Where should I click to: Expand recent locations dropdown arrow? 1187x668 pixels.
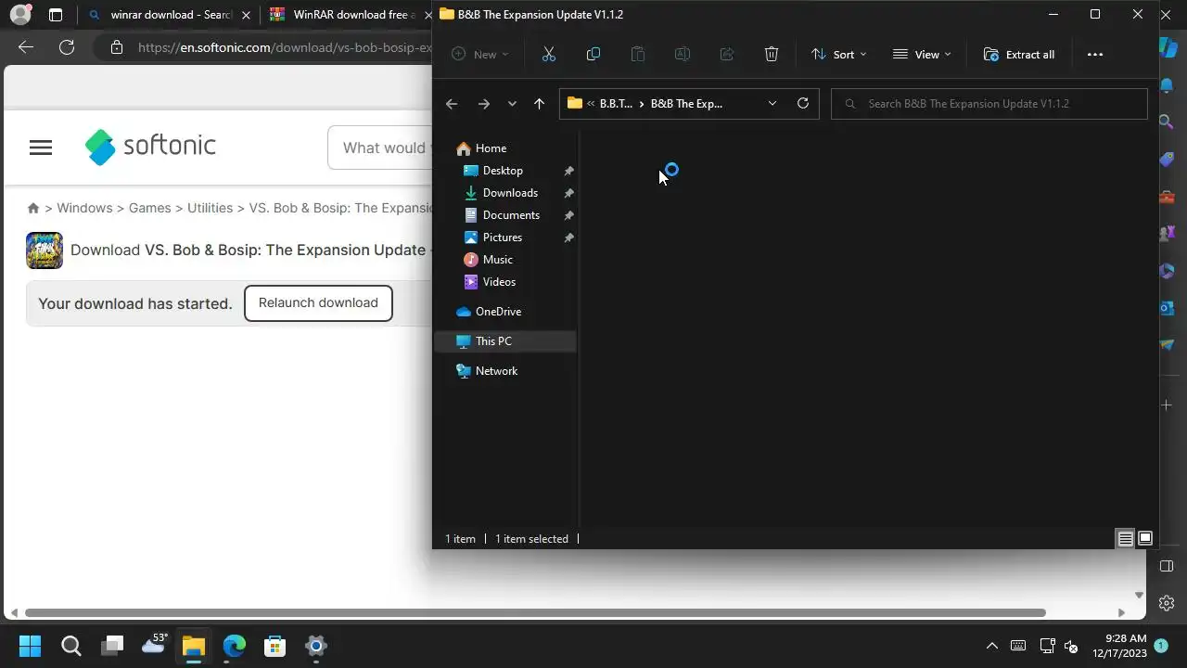click(512, 104)
